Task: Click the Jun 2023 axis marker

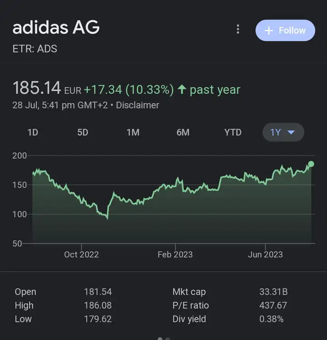Action: pos(265,254)
